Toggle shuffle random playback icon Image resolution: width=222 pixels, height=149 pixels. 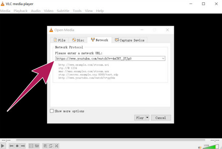point(56,146)
